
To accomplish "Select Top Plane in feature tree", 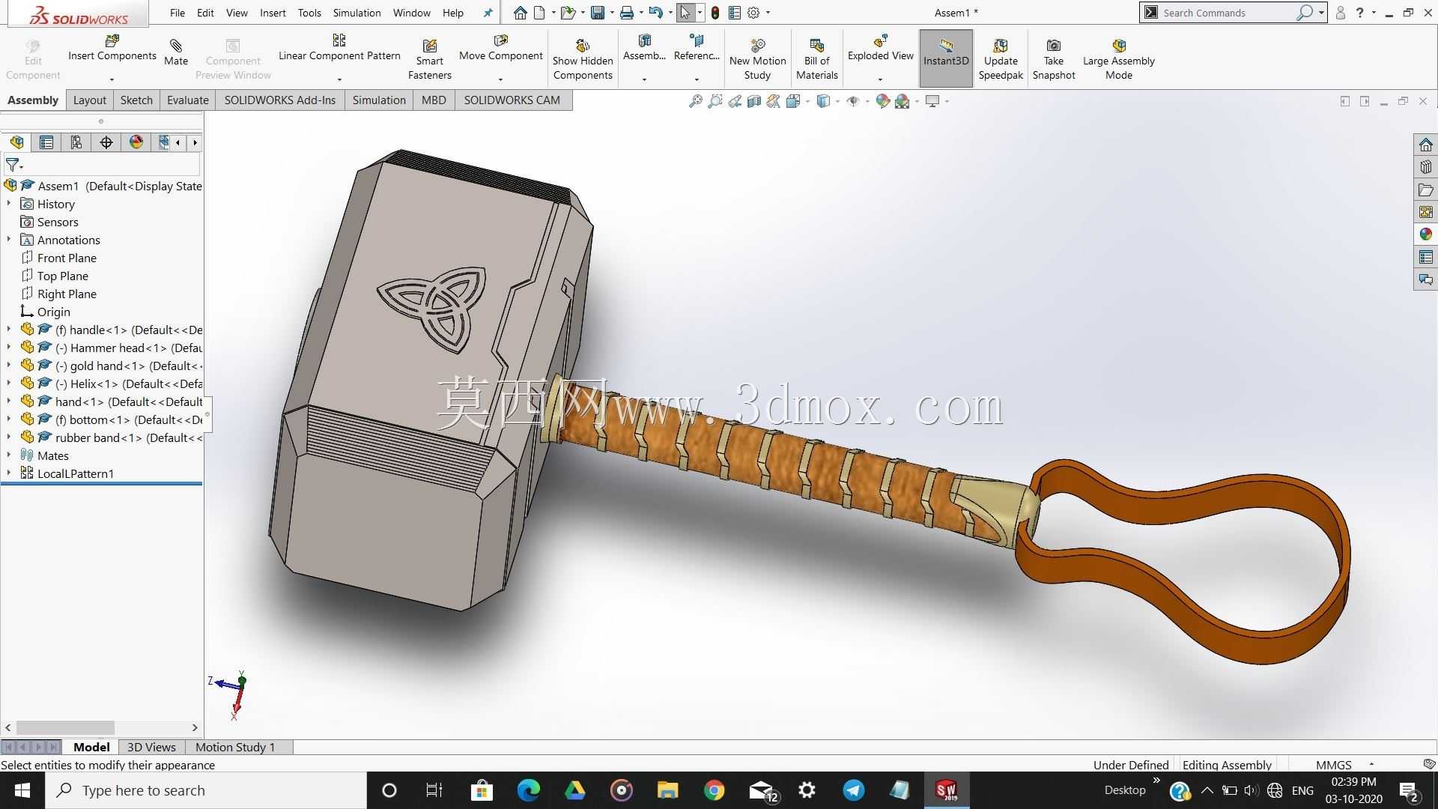I will (63, 276).
